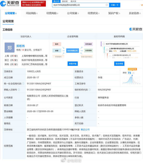
Task: Click the 郑 avatar of the legal representative
Action: [9, 48]
